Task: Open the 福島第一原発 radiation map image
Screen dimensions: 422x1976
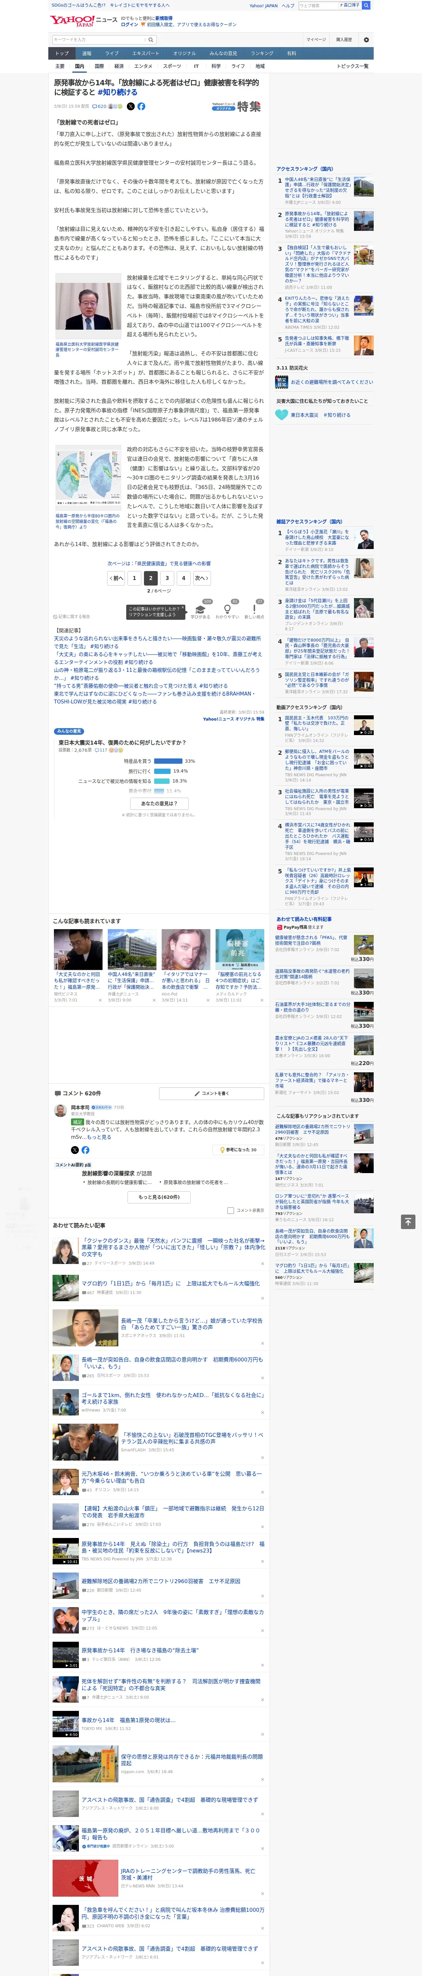Action: (87, 478)
